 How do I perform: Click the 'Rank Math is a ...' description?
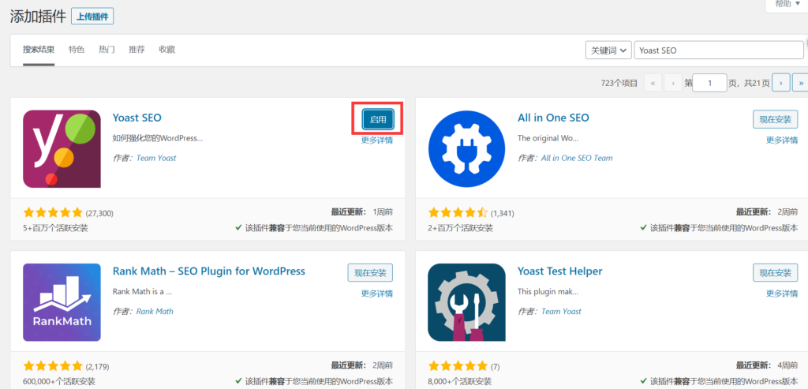coord(142,292)
